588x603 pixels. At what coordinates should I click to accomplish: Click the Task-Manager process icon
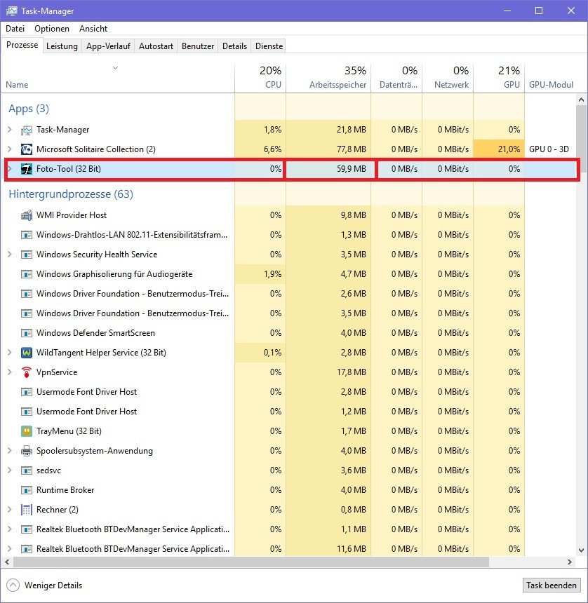pyautogui.click(x=26, y=130)
